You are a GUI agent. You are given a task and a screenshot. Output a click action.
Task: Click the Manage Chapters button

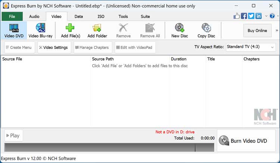(93, 47)
